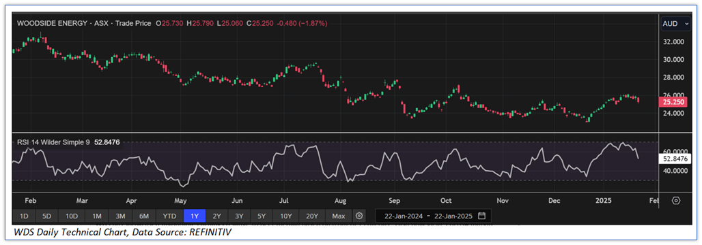
Task: Open the calendar icon in date range
Action: click(x=481, y=216)
